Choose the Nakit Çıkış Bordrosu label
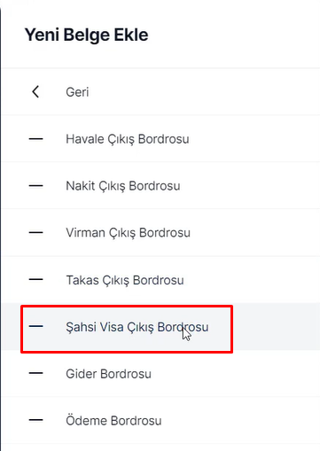The height and width of the screenshot is (451, 320). click(123, 186)
